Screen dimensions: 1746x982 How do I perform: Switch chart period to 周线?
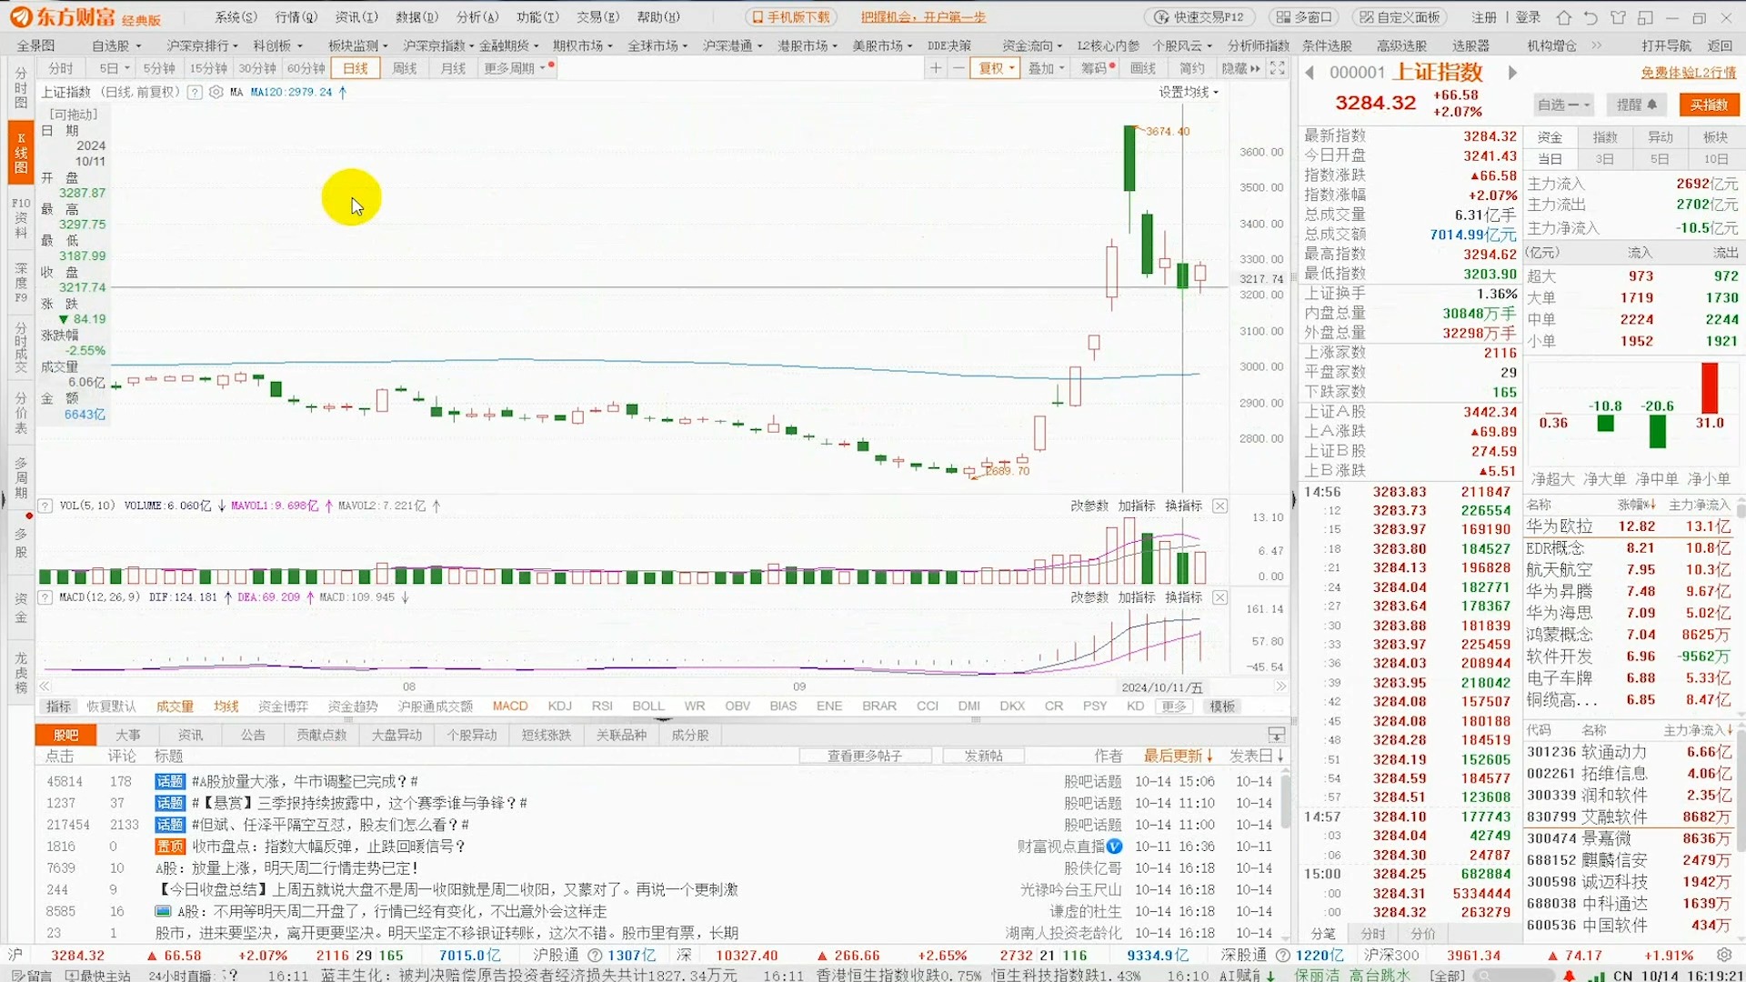404,68
